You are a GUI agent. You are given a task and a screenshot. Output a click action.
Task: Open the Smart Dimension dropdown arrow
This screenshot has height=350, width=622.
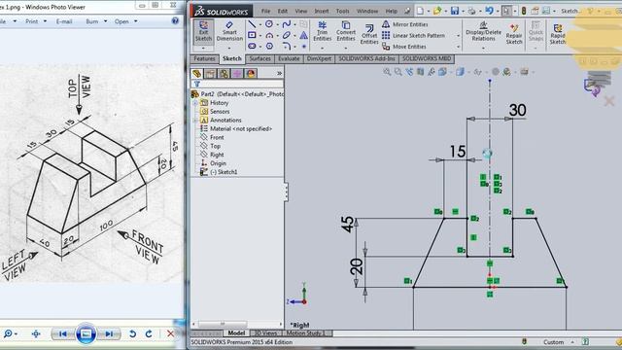tap(229, 49)
